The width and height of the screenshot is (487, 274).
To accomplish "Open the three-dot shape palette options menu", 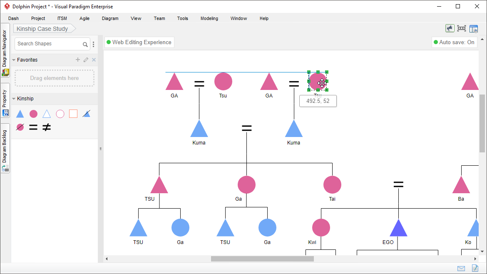I will click(94, 45).
